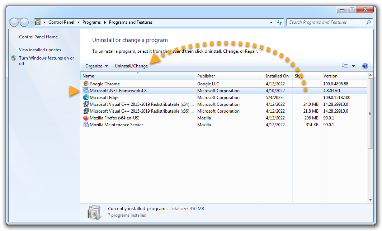Open help with the blue question mark icon
382x231 pixels.
(x=365, y=66)
